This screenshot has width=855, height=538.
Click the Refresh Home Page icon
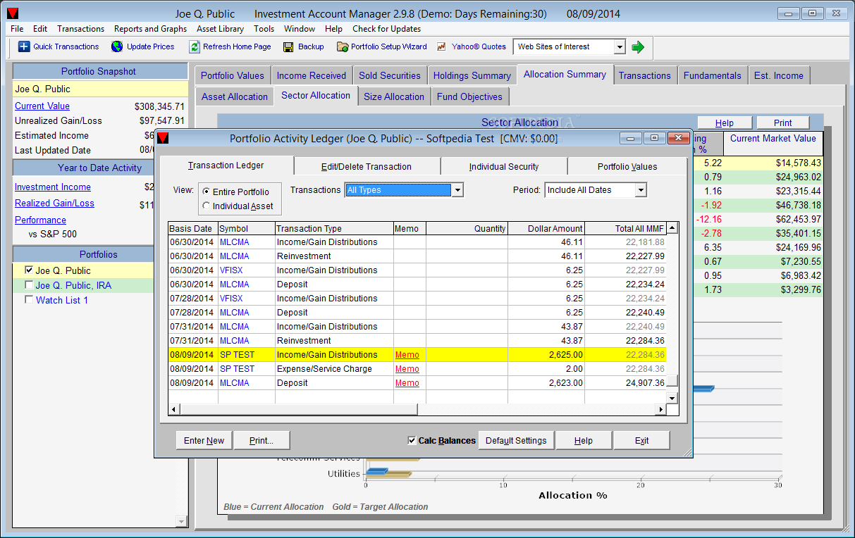195,46
